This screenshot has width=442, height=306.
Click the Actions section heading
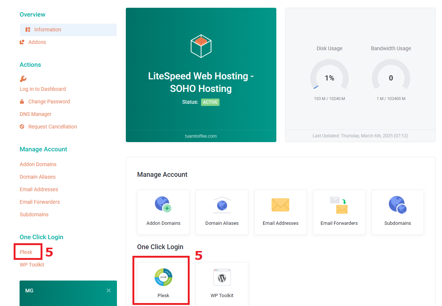(x=30, y=65)
